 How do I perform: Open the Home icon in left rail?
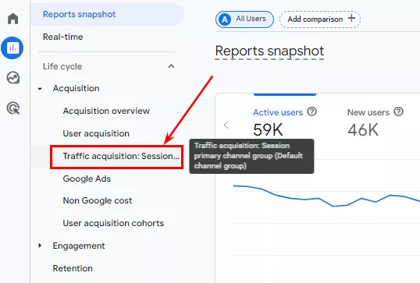tap(12, 19)
